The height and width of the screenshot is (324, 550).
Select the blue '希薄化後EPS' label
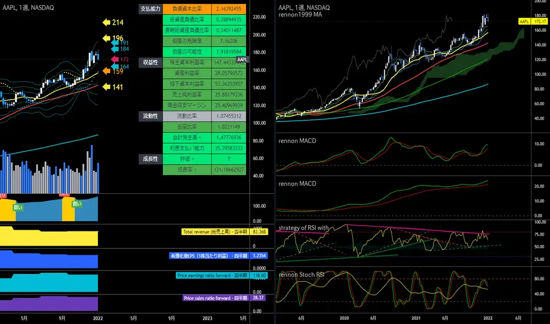(x=209, y=256)
